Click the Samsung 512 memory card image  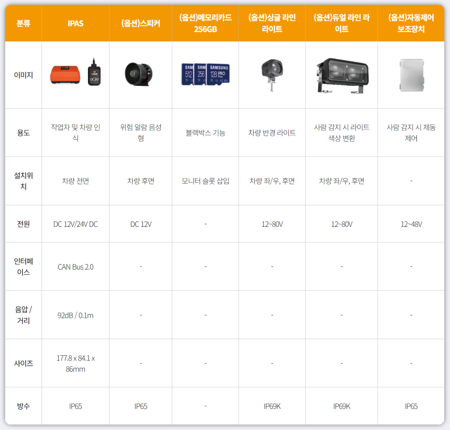point(187,75)
